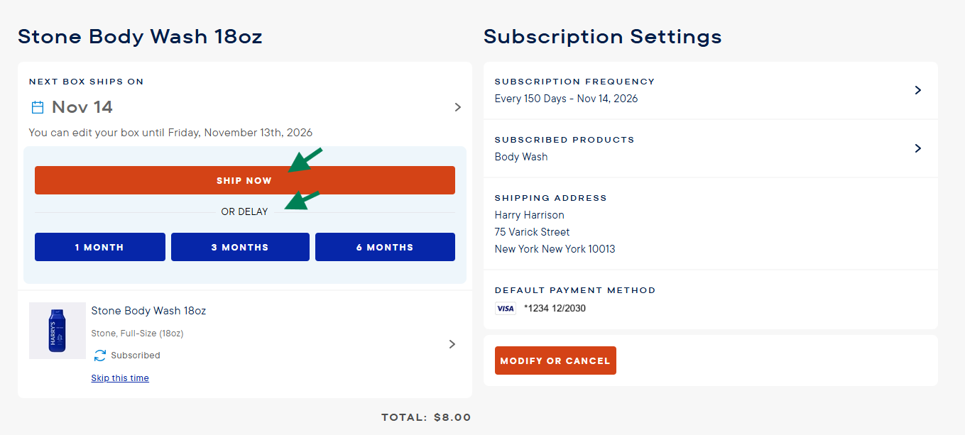Click the Skip this time link
This screenshot has height=435, width=965.
click(120, 378)
